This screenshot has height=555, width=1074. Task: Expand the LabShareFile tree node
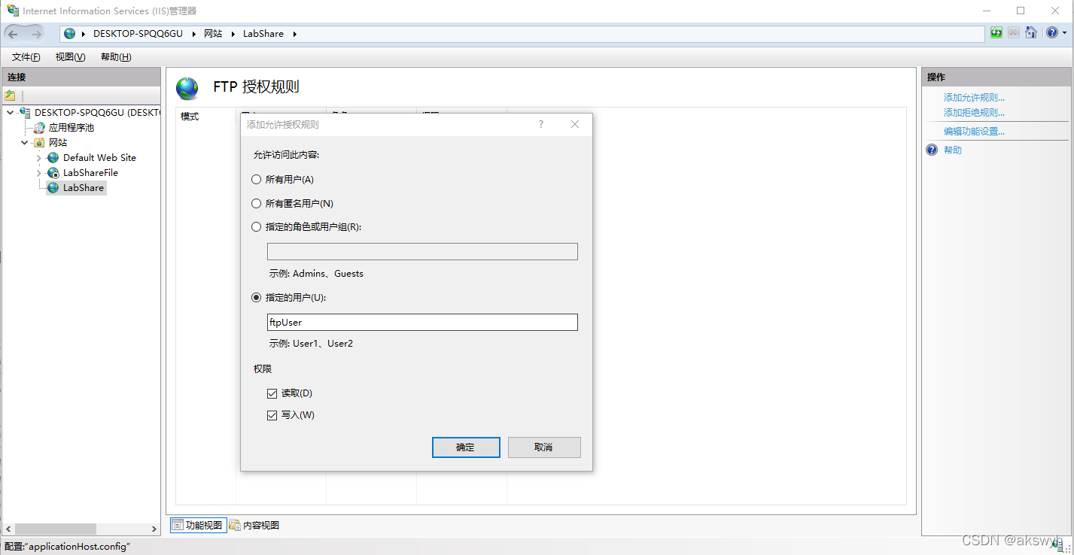39,173
